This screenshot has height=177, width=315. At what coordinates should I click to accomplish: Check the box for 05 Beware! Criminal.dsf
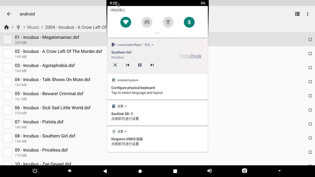pos(310,96)
